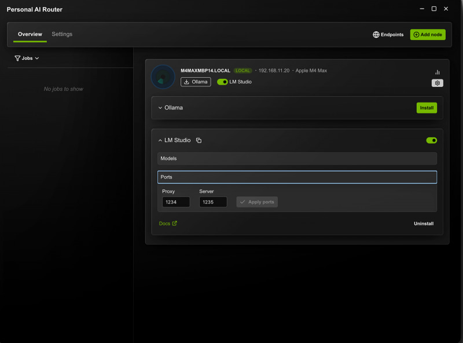463x343 pixels.
Task: Focus the Proxy port field
Action: [x=176, y=202]
